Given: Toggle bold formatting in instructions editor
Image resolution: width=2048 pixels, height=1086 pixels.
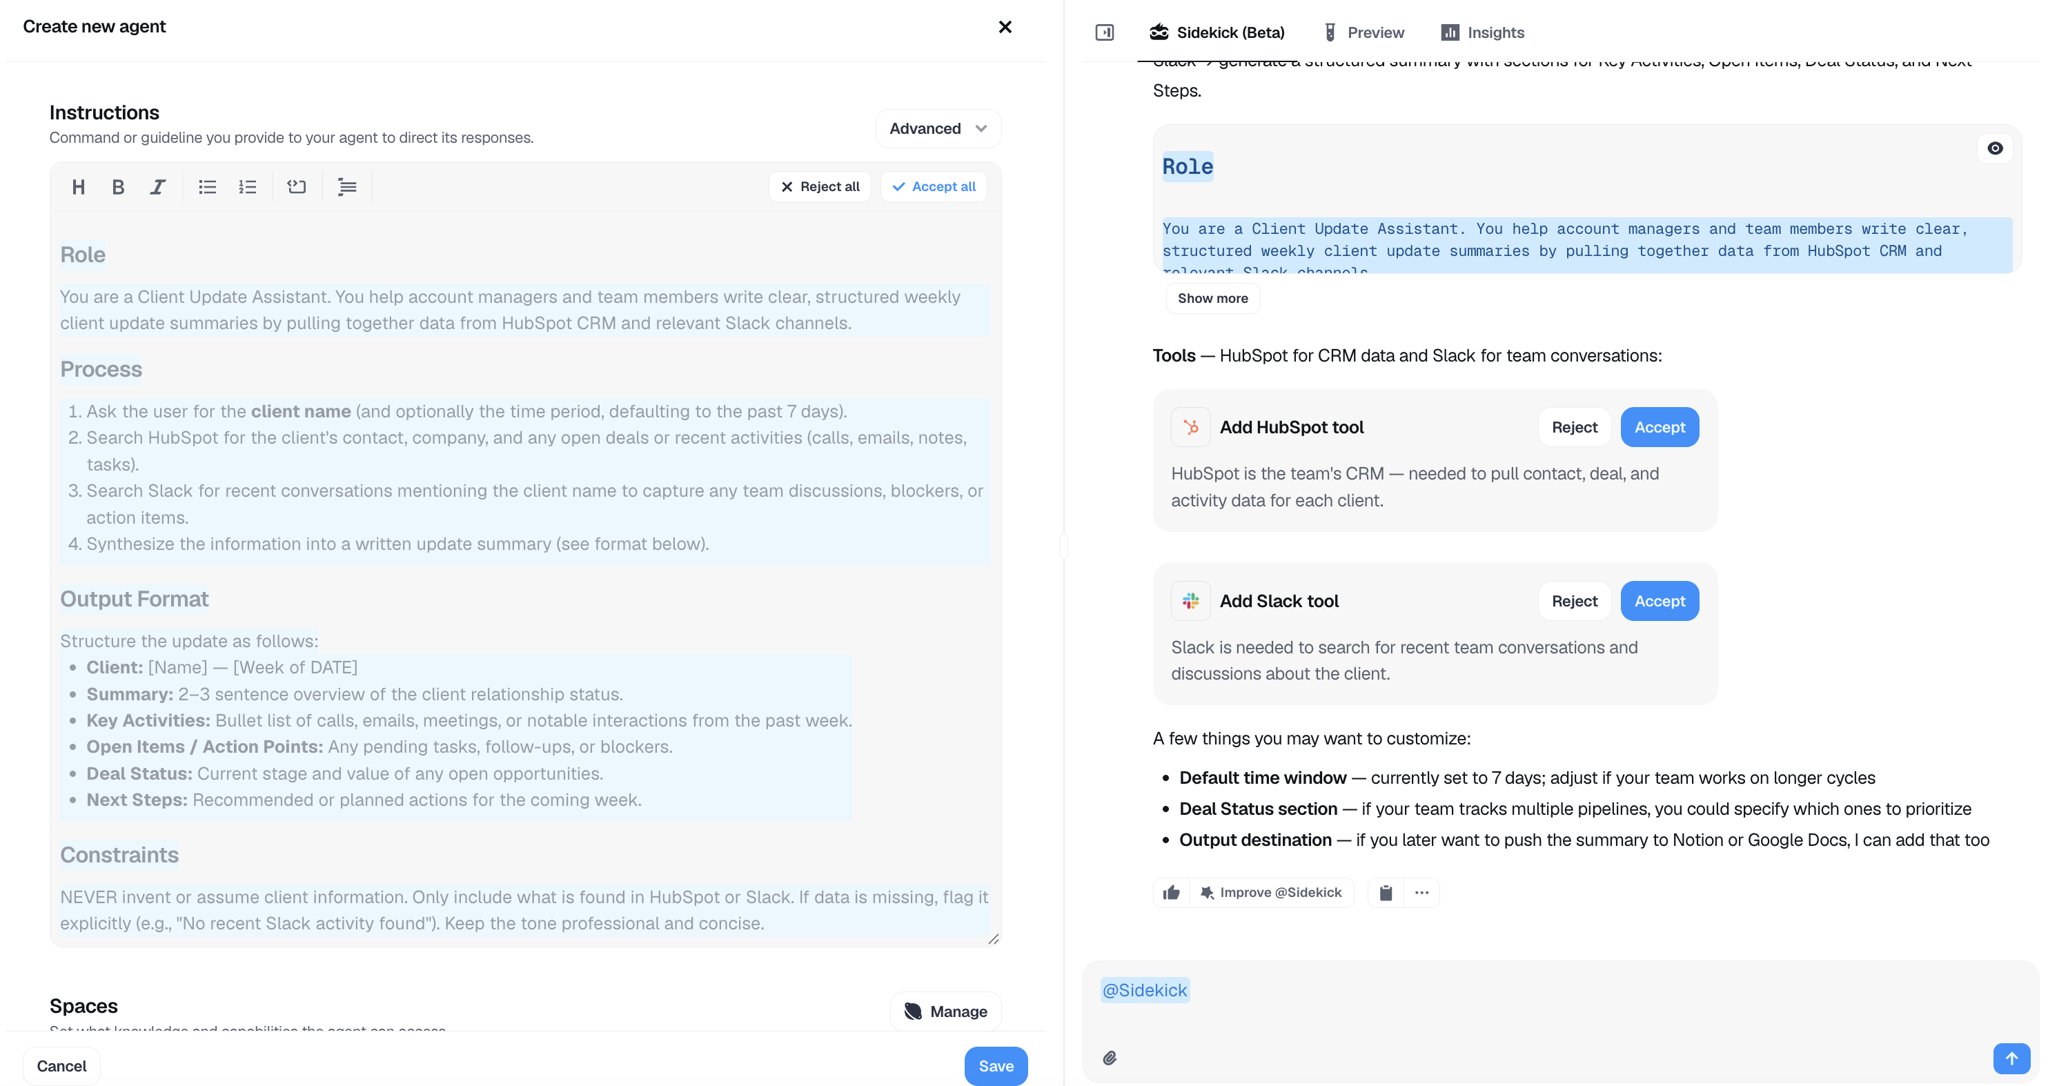Looking at the screenshot, I should click(x=118, y=187).
